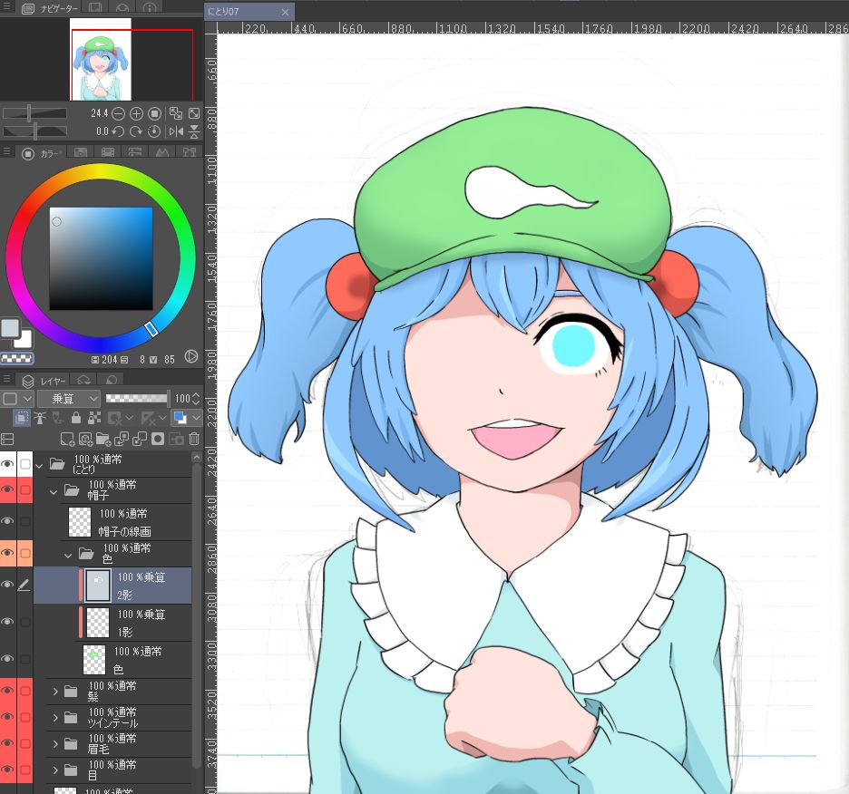Reset canvas rotation in Navigator
Screen dimensions: 849x794
(x=154, y=131)
